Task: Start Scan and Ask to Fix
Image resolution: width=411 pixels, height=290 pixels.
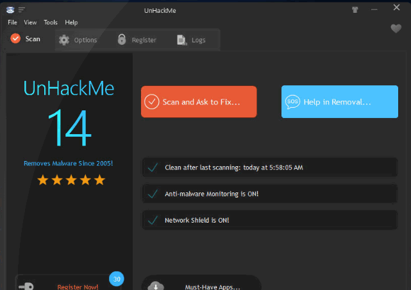Action: click(199, 102)
